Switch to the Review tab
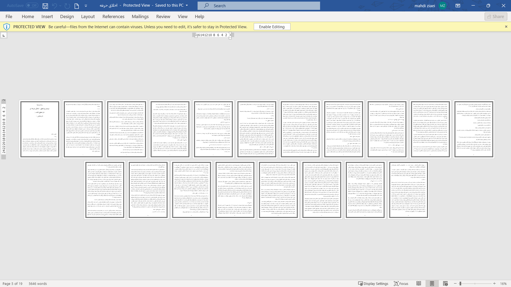511x287 pixels. click(163, 16)
